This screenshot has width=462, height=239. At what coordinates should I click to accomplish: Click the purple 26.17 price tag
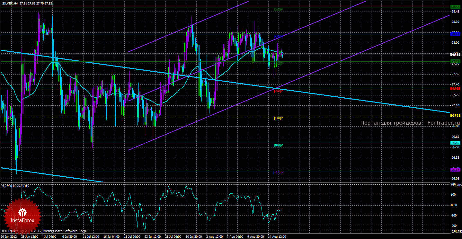click(x=455, y=170)
